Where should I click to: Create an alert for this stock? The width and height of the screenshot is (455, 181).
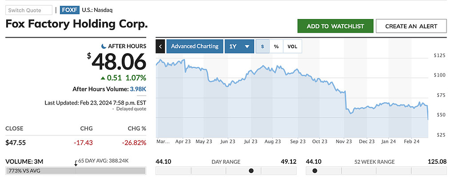pyautogui.click(x=411, y=26)
